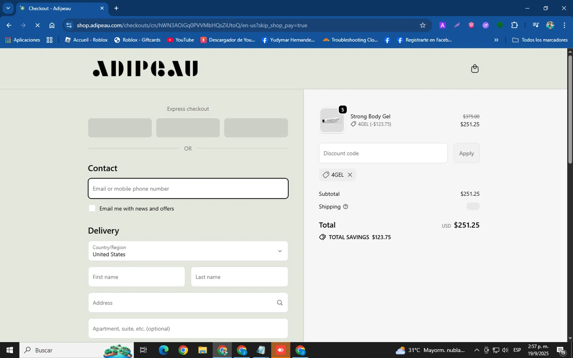This screenshot has height=358, width=573.
Task: Bookmark this page with the star icon
Action: click(422, 25)
